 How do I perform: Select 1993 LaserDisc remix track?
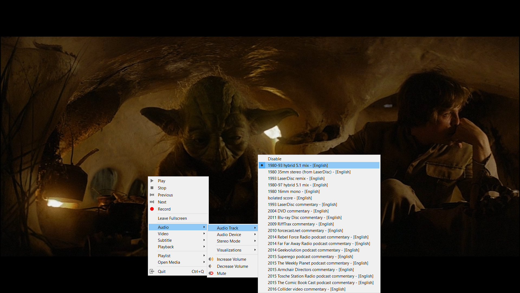click(319, 178)
